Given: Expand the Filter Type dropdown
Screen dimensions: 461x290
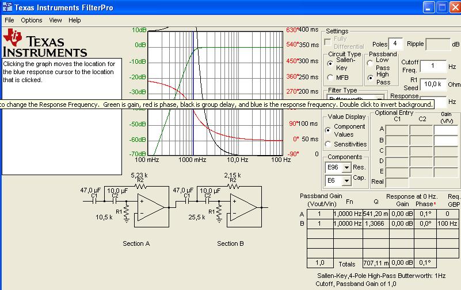Looking at the screenshot, I should tap(379, 99).
